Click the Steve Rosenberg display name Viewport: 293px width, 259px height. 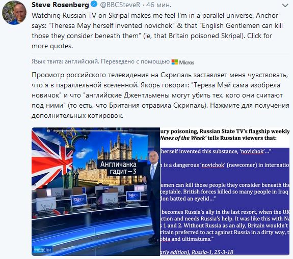point(60,5)
